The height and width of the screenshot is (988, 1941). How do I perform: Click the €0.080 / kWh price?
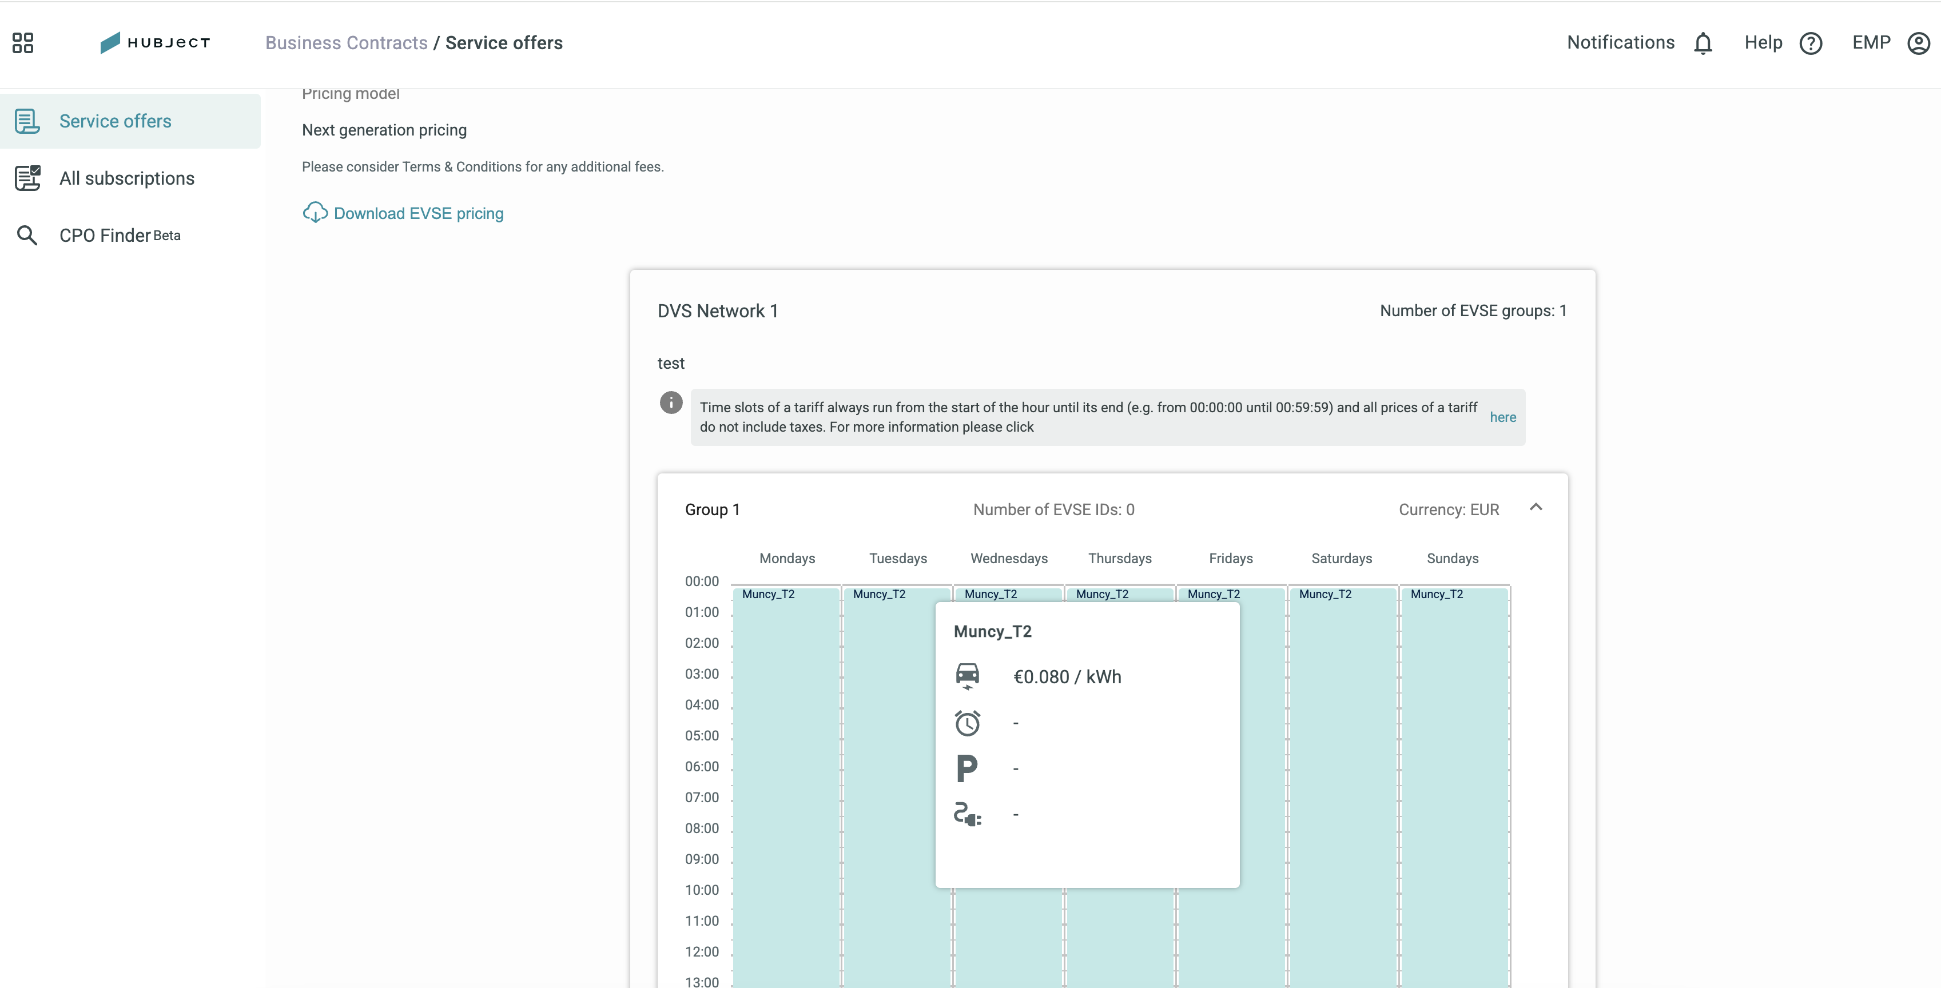(x=1067, y=677)
